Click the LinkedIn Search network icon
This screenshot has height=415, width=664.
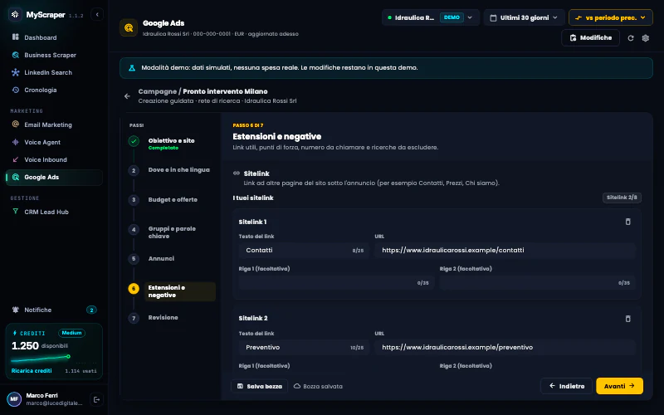pos(16,72)
